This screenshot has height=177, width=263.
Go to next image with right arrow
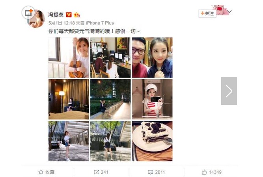click(229, 91)
